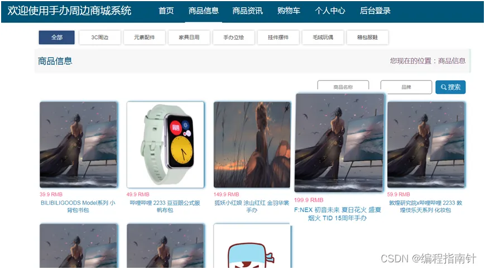Select the 毛绒玩偶 category button

[x=323, y=37]
